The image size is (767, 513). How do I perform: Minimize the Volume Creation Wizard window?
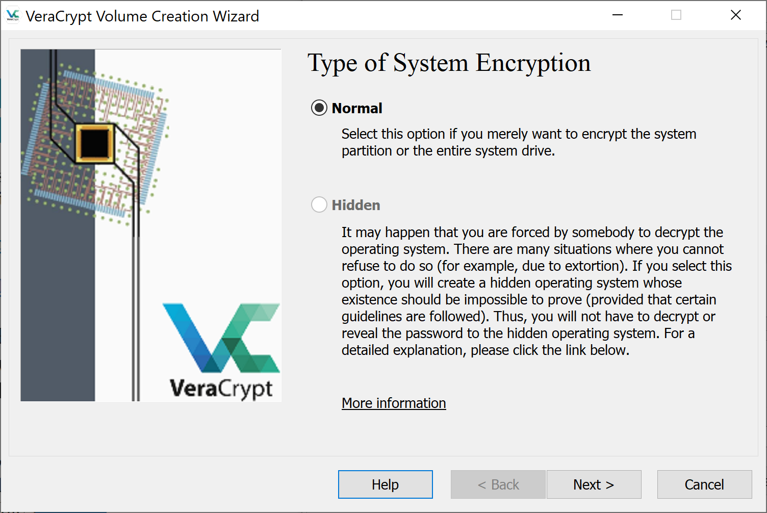(618, 15)
